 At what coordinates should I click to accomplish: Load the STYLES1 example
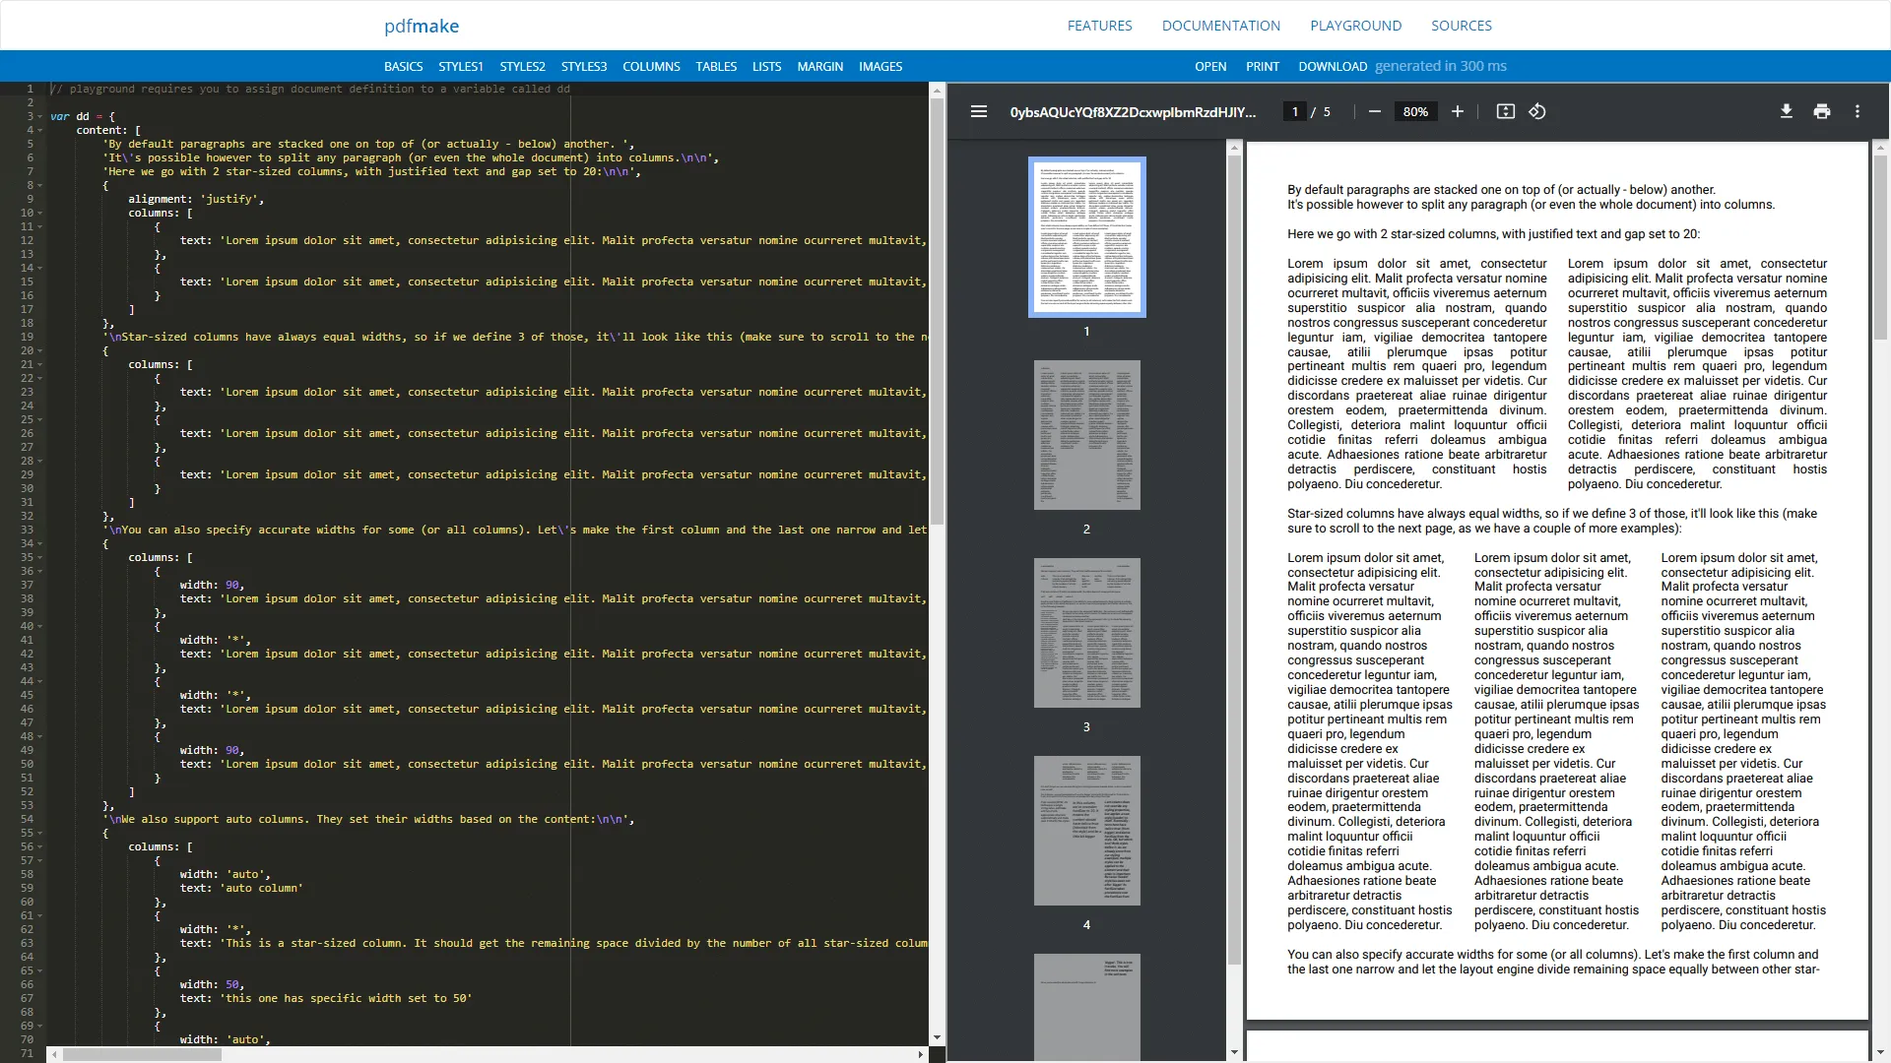[461, 66]
